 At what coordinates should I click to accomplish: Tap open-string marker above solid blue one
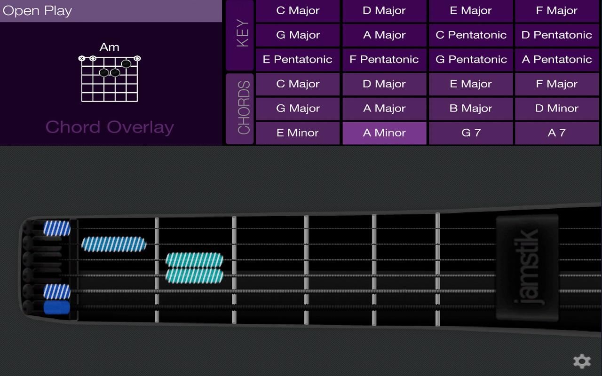(x=57, y=291)
